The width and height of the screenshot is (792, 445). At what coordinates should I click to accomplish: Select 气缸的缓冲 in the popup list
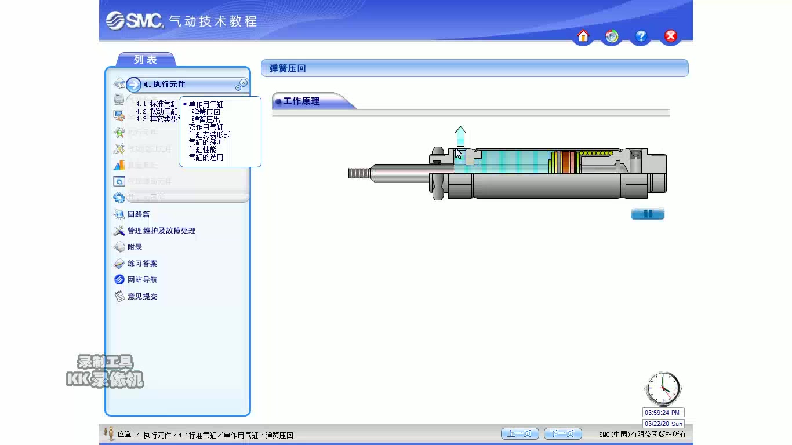(206, 142)
